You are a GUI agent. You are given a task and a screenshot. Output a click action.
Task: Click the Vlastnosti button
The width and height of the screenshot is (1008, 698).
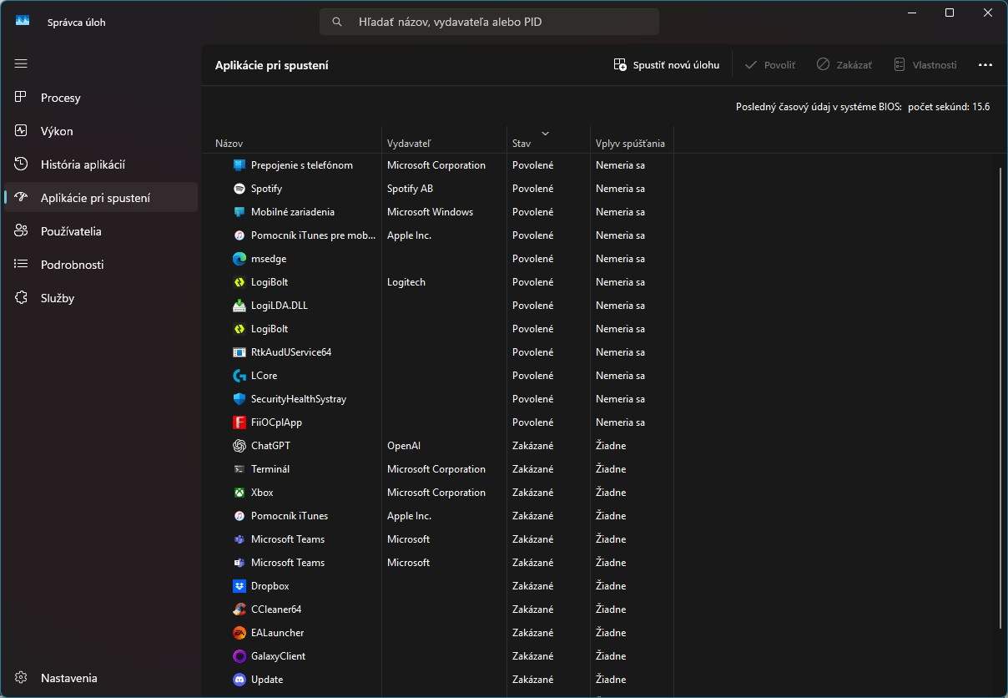click(925, 65)
